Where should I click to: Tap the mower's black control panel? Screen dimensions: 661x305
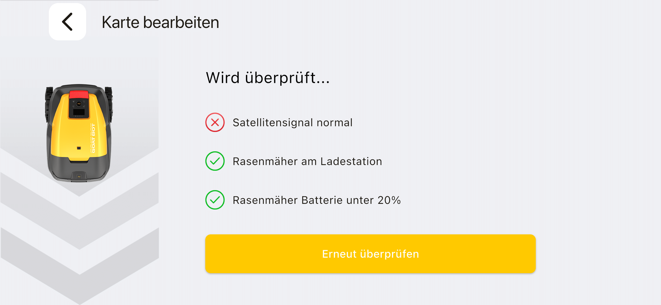click(x=79, y=108)
